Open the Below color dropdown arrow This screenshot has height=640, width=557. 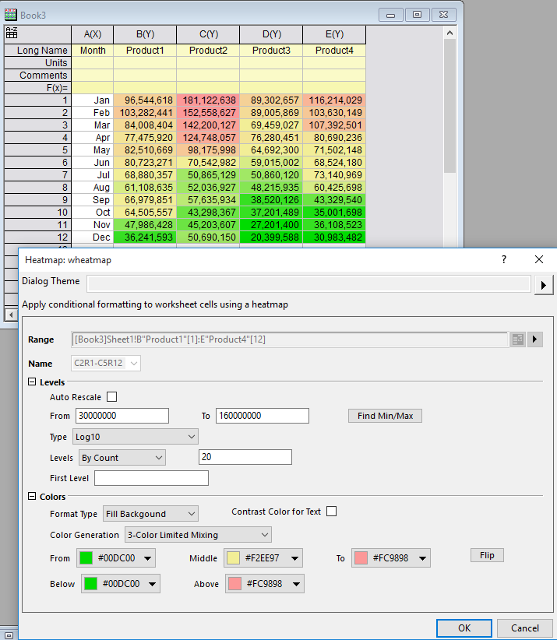[x=153, y=584]
